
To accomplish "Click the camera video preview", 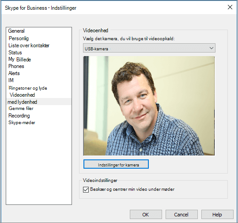I will pyautogui.click(x=149, y=106).
